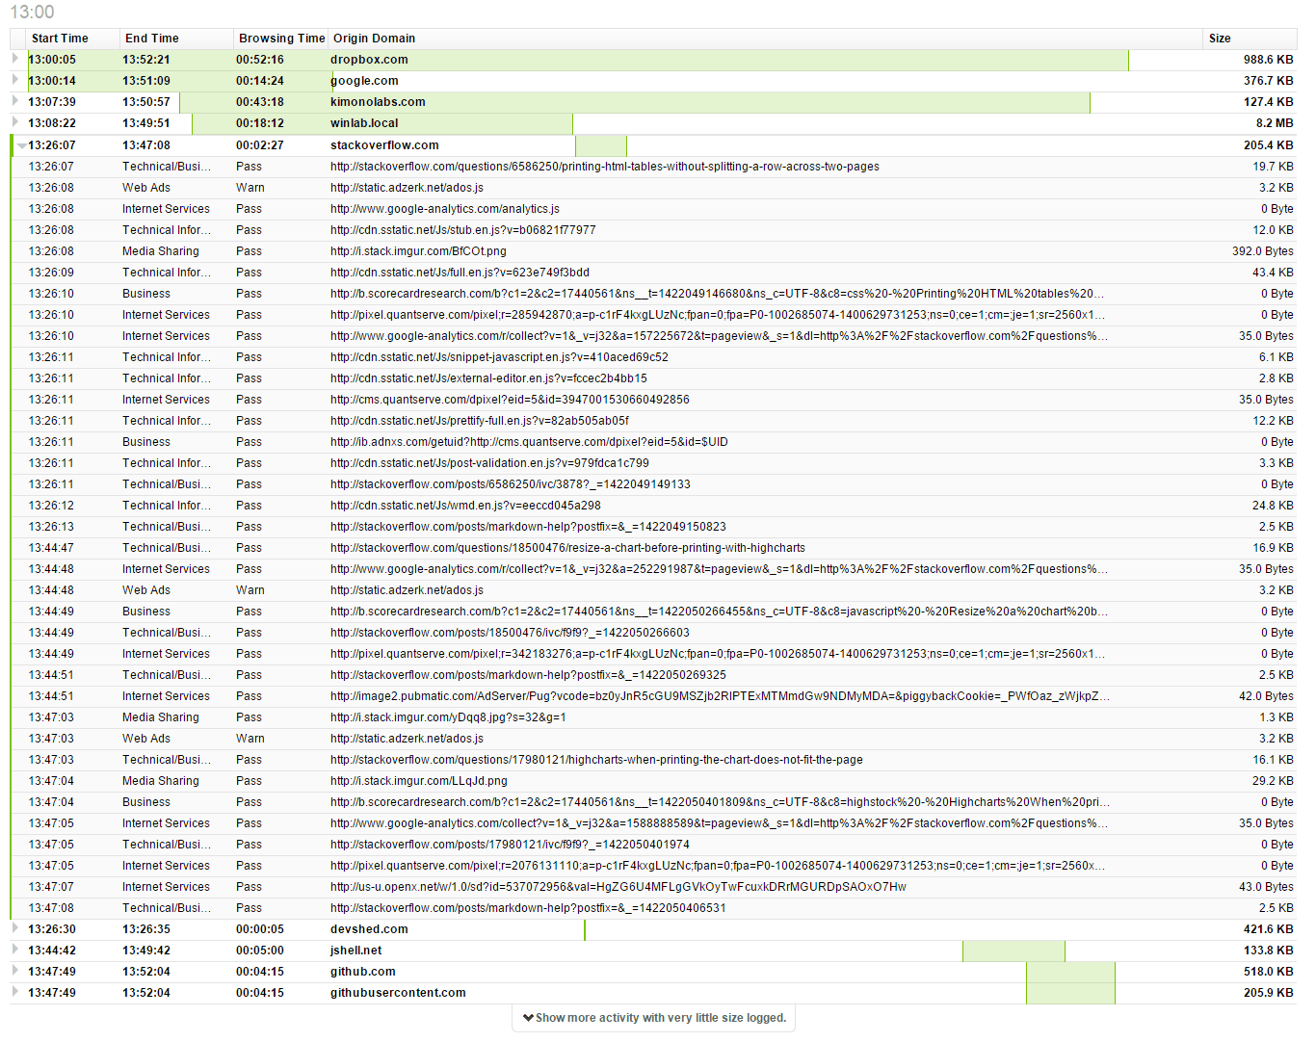Expand the winlab.local row
Screen dimensions: 1316x1042
tap(15, 122)
